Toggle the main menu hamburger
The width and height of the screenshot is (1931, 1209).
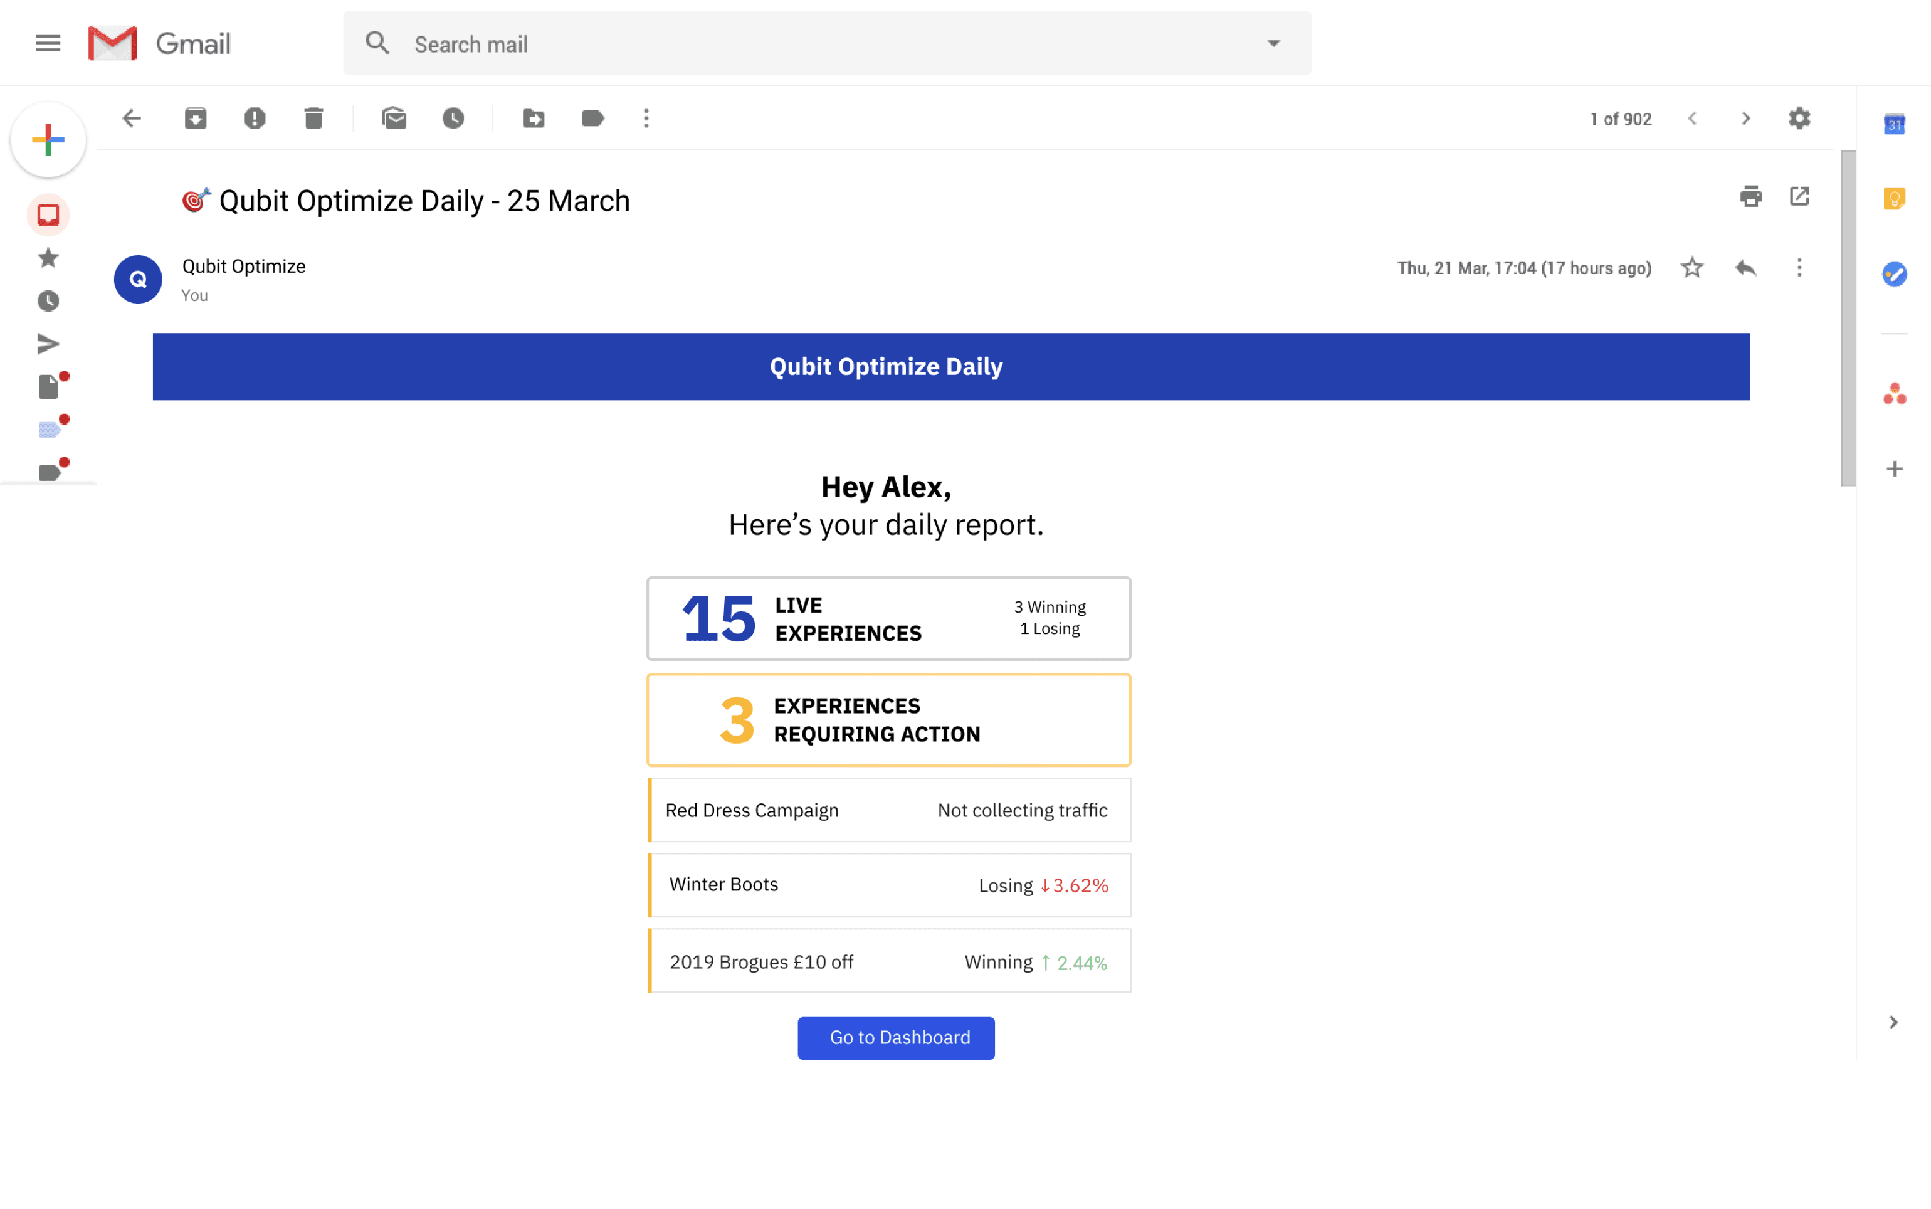[48, 43]
